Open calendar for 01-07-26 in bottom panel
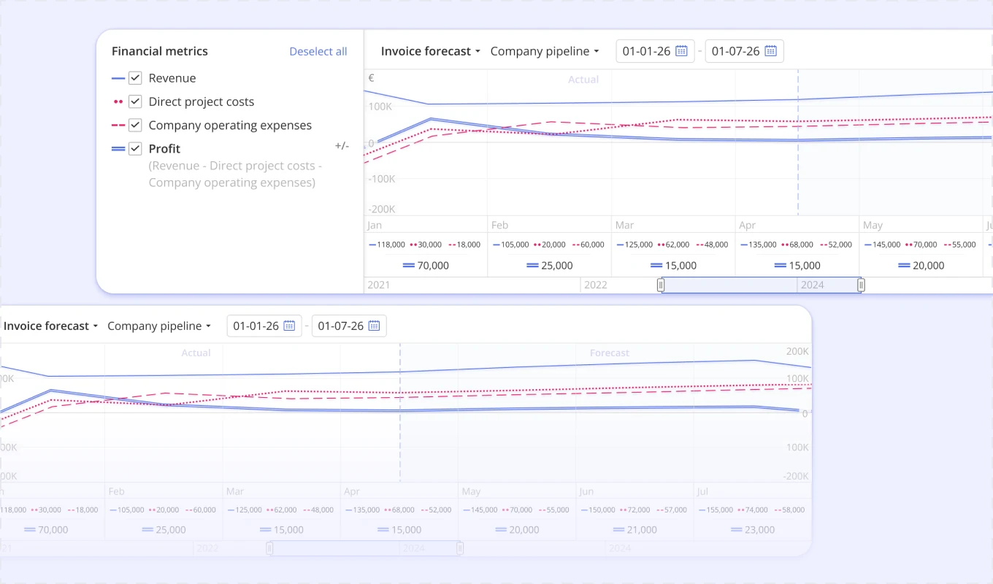 point(374,326)
